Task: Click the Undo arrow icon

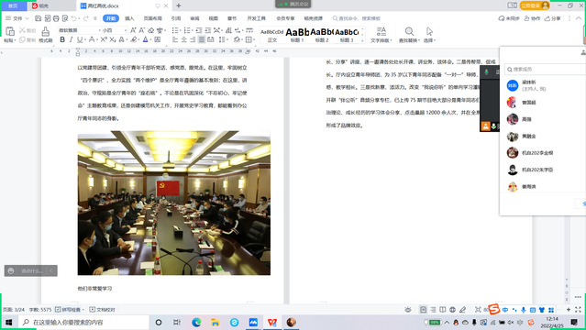Action: pos(74,18)
